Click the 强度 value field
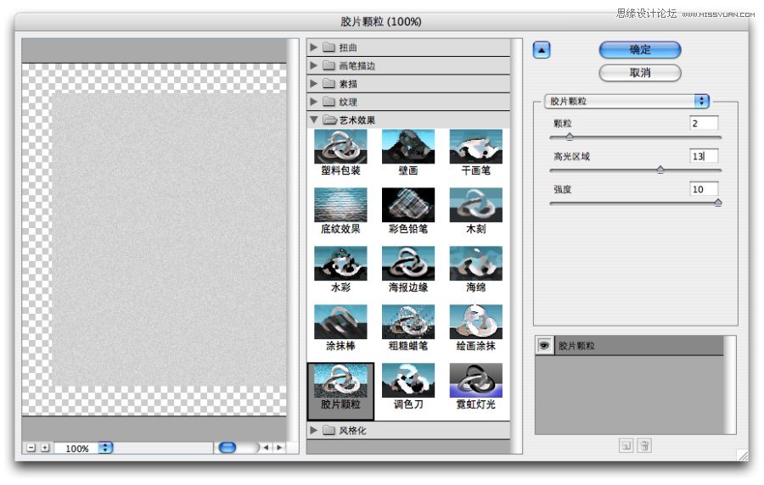 coord(704,189)
